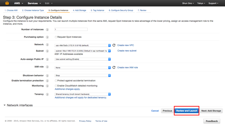225x125 pixels.
Task: Go to 7. Review tab
Action: (x=142, y=10)
